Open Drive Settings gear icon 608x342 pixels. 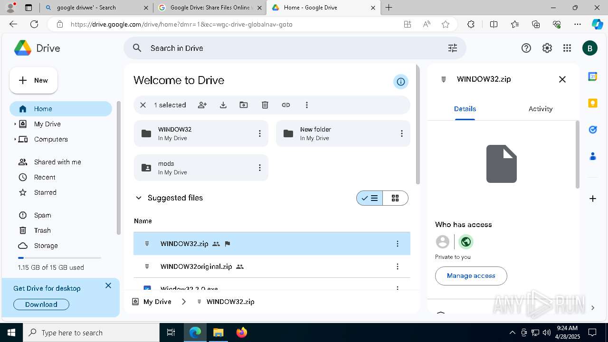[547, 48]
